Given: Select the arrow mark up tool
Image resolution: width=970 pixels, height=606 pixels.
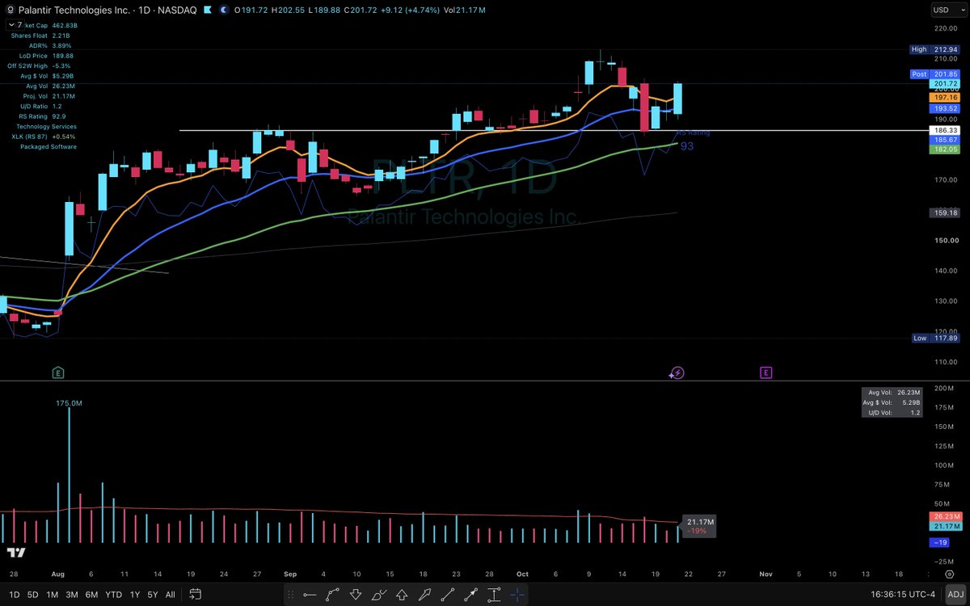Looking at the screenshot, I should [x=402, y=595].
